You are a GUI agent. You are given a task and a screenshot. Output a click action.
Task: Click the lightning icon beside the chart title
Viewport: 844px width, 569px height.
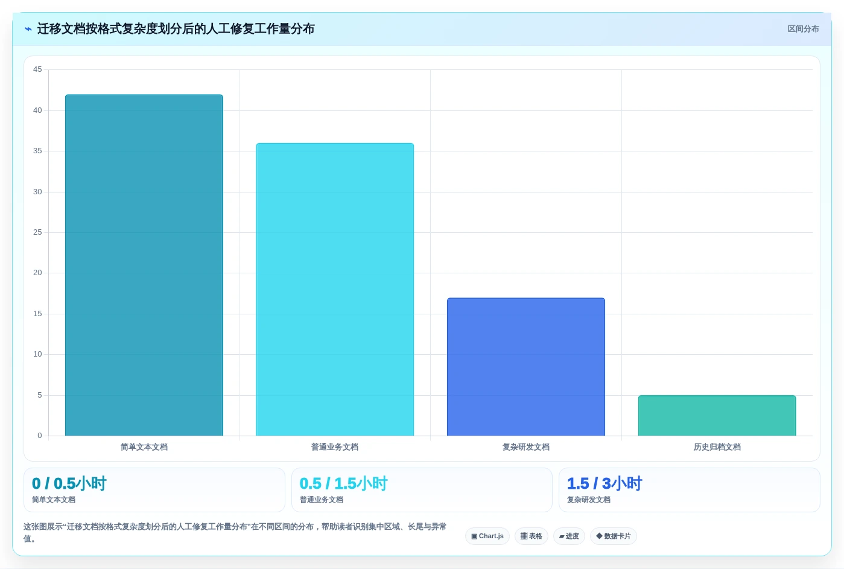[x=28, y=29]
